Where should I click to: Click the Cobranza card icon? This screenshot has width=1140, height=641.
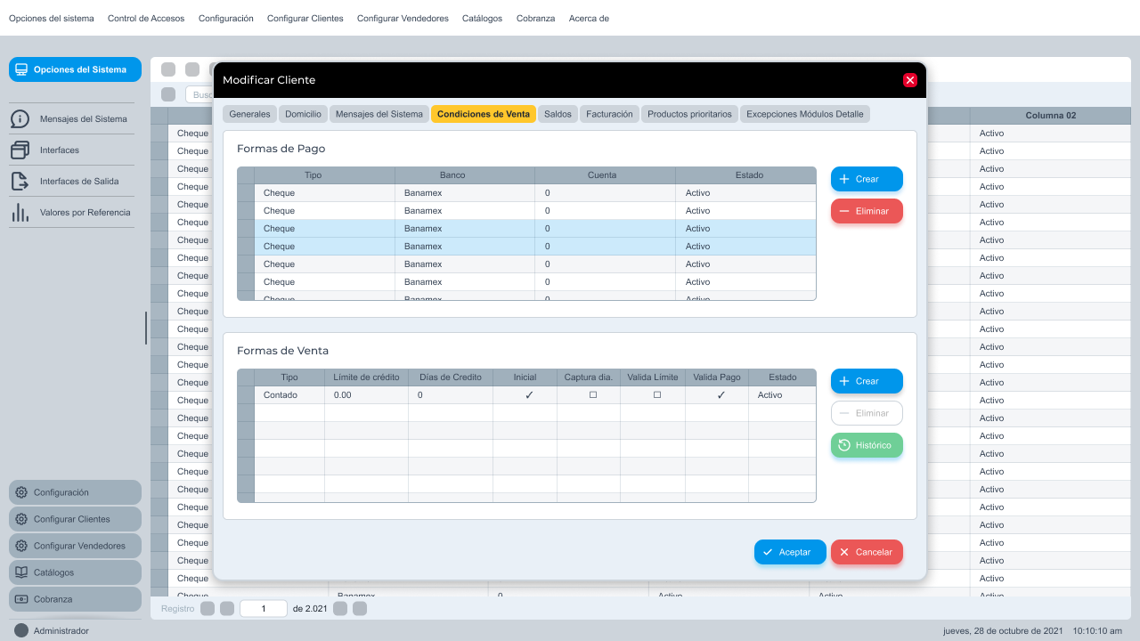point(21,599)
